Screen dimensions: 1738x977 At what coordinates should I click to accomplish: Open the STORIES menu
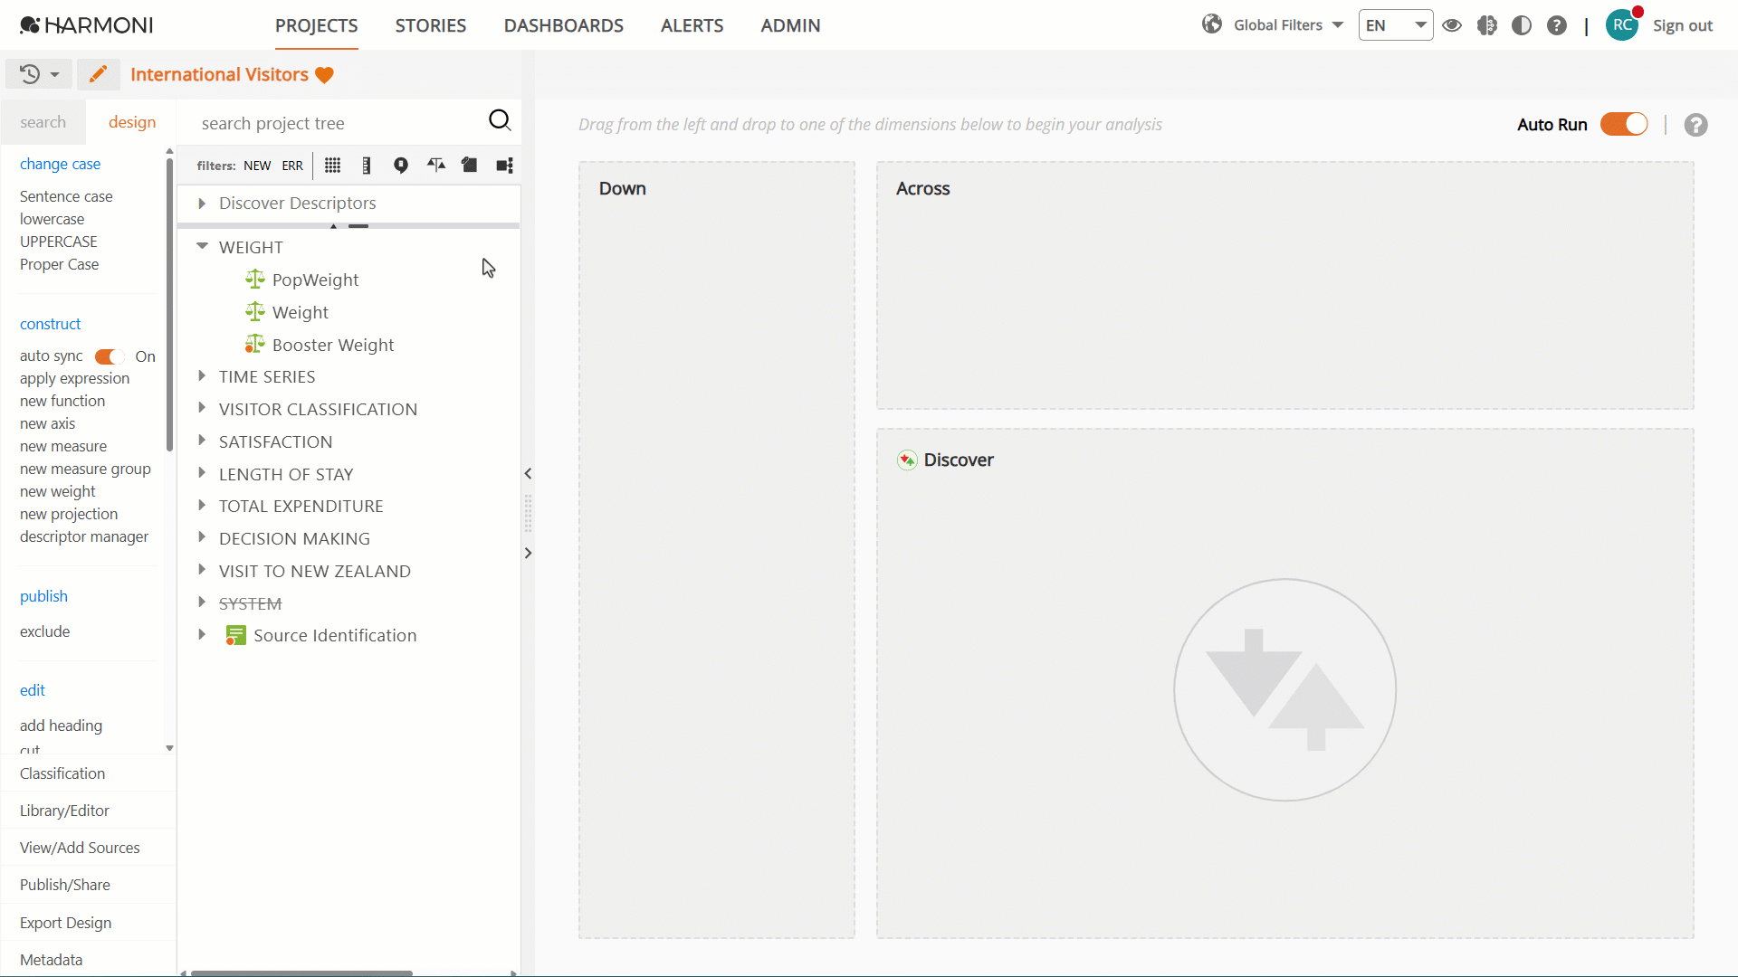coord(431,25)
